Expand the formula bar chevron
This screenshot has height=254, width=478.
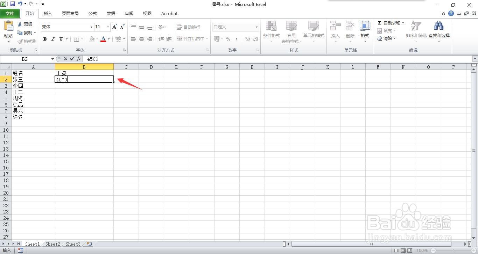tap(475, 59)
